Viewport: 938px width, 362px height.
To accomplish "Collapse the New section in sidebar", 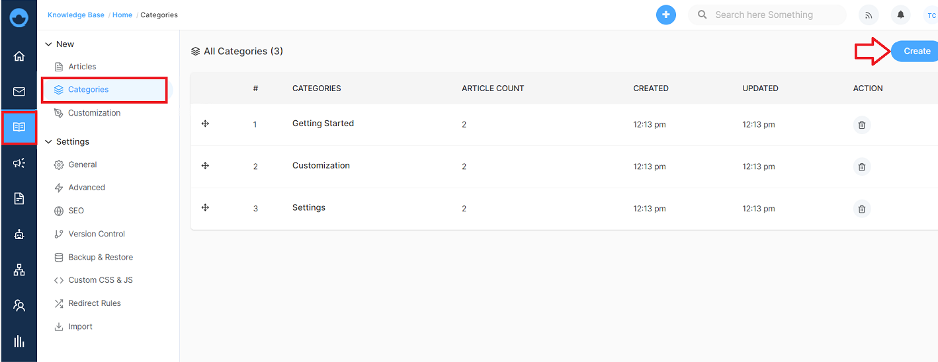I will pos(48,44).
